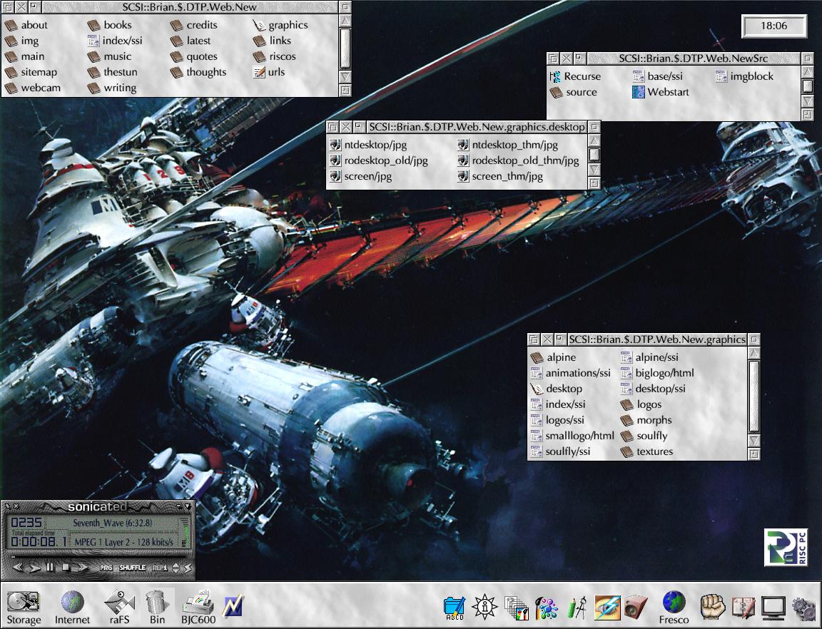Viewport: 822px width, 629px height.
Task: Open the webcam folder in Web.New window
Action: pos(33,88)
